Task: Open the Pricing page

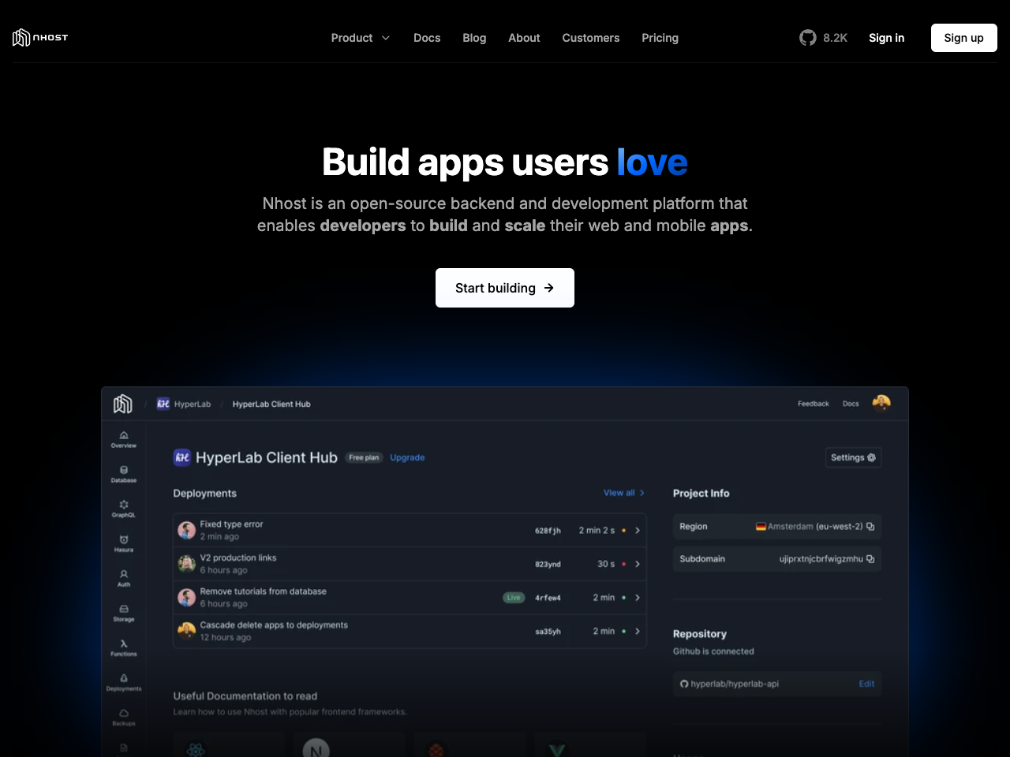Action: 660,38
